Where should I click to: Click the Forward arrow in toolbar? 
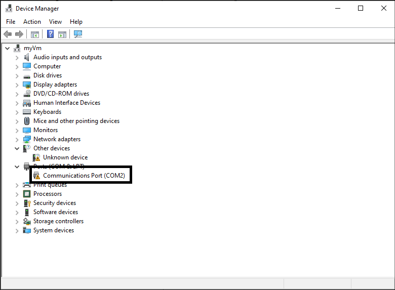(19, 34)
